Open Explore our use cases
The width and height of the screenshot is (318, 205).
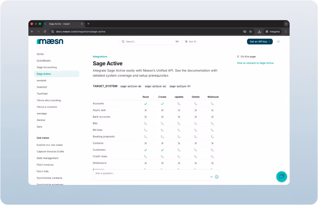(50, 145)
